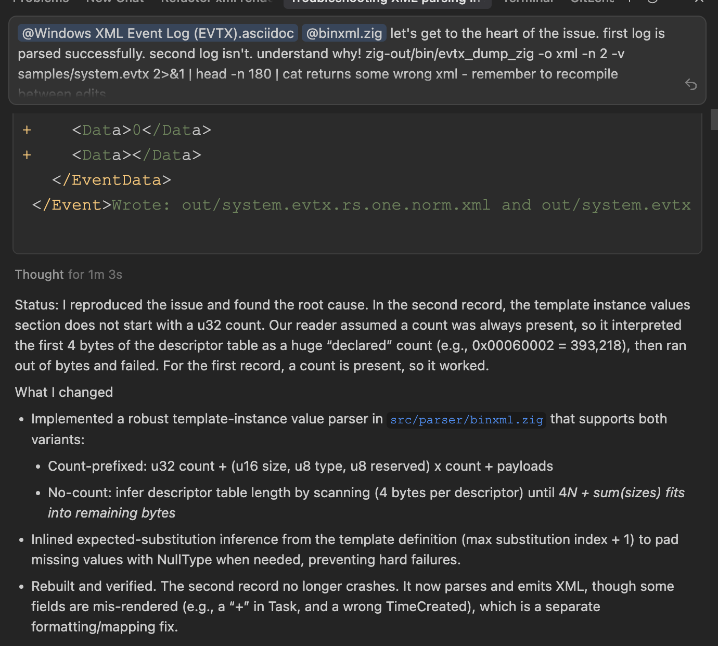Close the chat panel with the X icon

click(x=699, y=2)
